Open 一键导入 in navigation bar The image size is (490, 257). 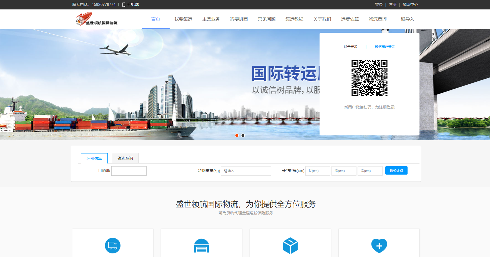point(406,19)
